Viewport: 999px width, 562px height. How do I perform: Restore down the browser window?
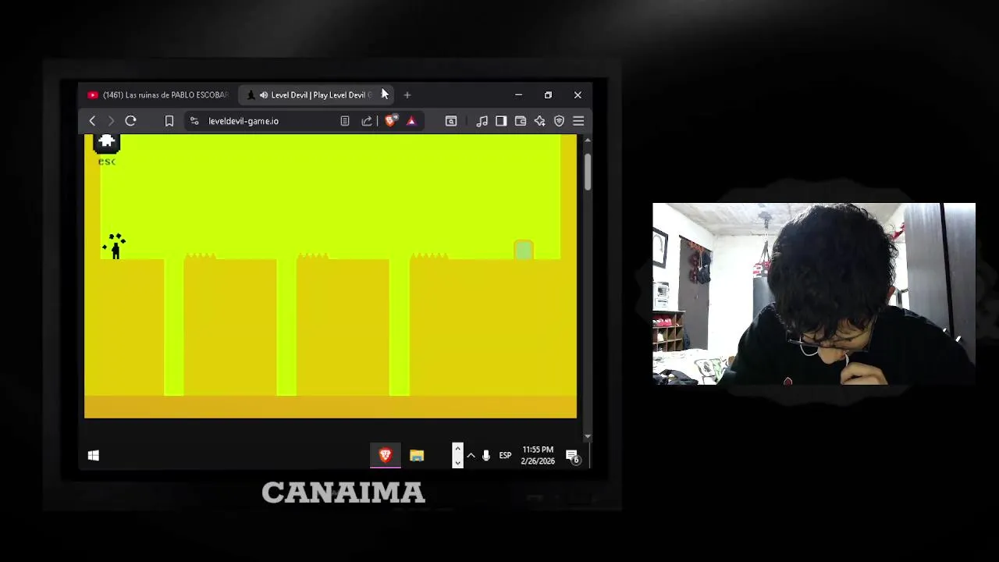[548, 95]
